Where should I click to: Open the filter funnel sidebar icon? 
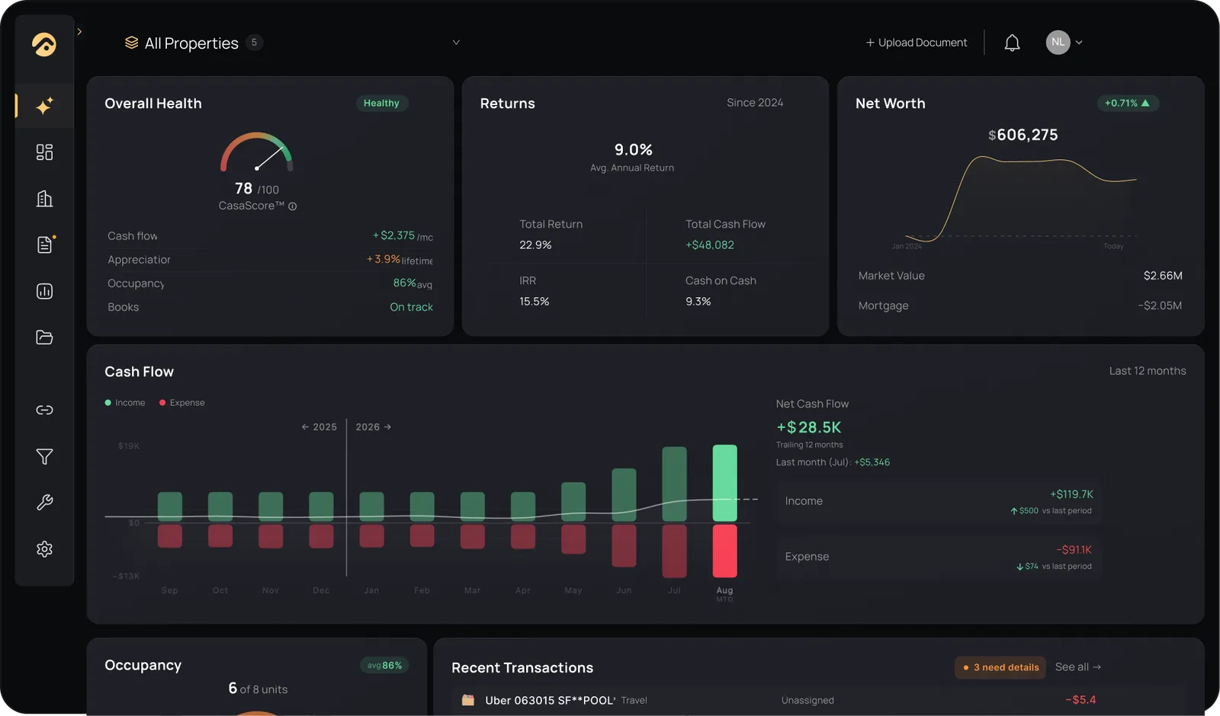[44, 456]
